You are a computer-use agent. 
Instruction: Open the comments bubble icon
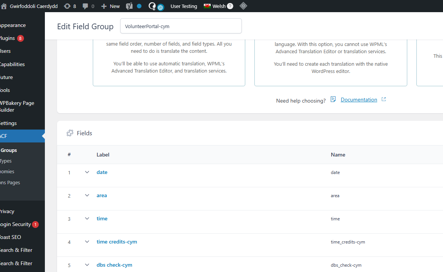(x=85, y=6)
